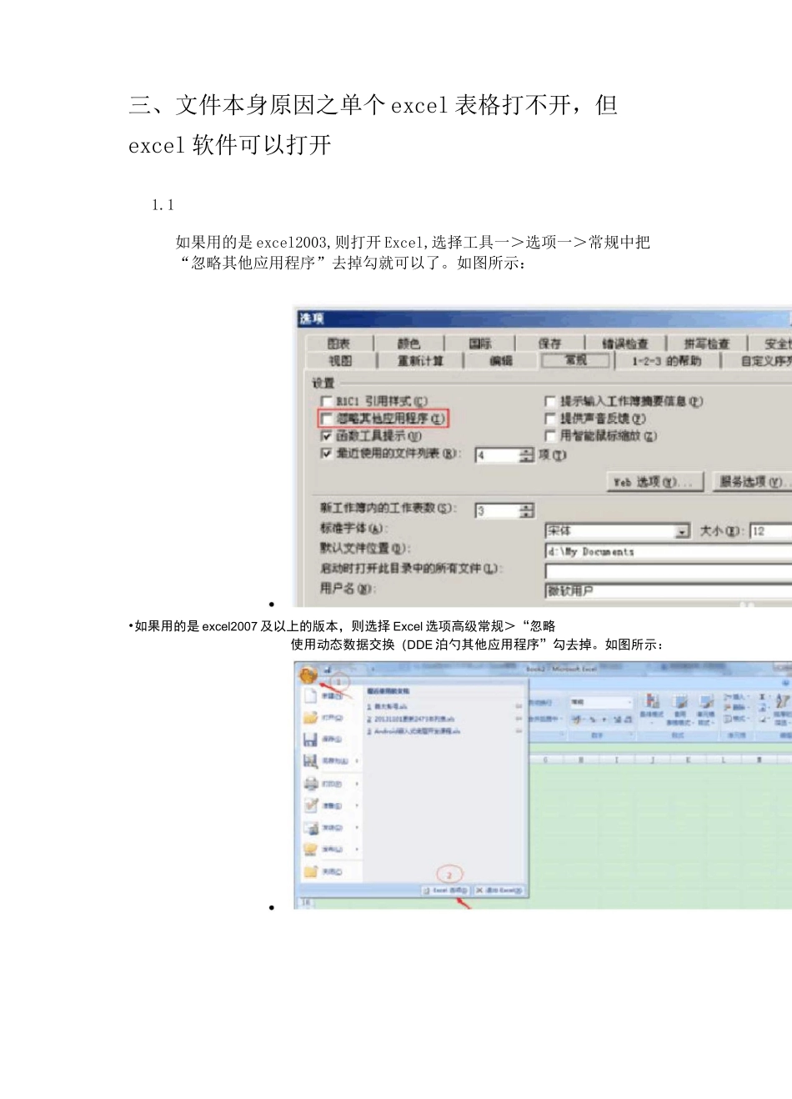Click the Conditional Formatting ribbon icon
The width and height of the screenshot is (792, 1099).
(x=653, y=701)
